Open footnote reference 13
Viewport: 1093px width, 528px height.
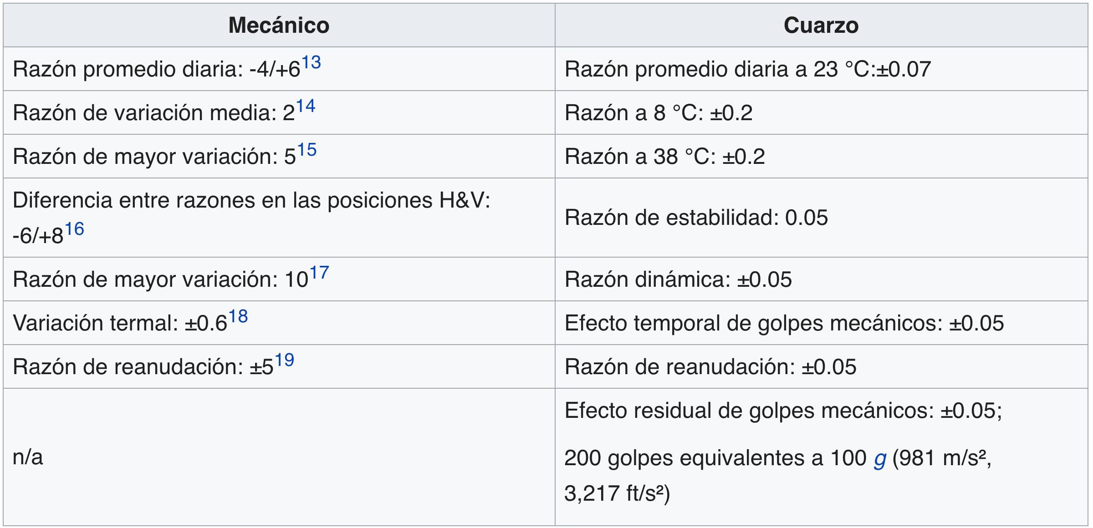(311, 63)
